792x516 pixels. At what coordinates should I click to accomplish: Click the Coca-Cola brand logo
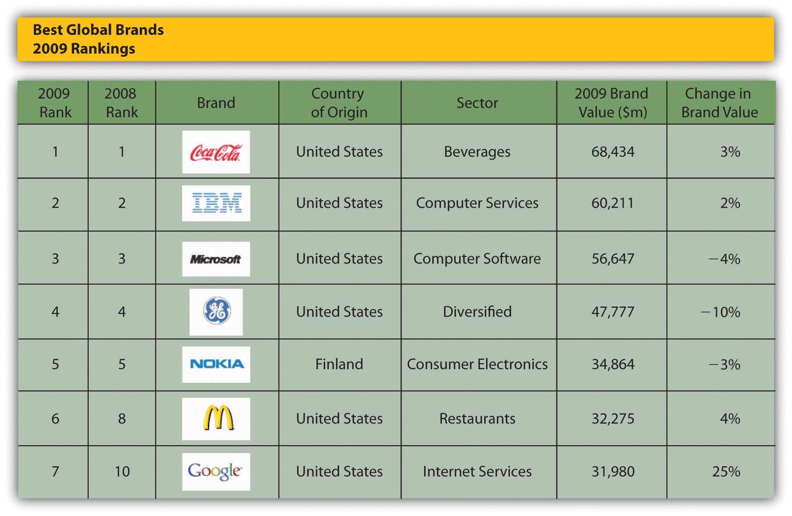pos(216,152)
